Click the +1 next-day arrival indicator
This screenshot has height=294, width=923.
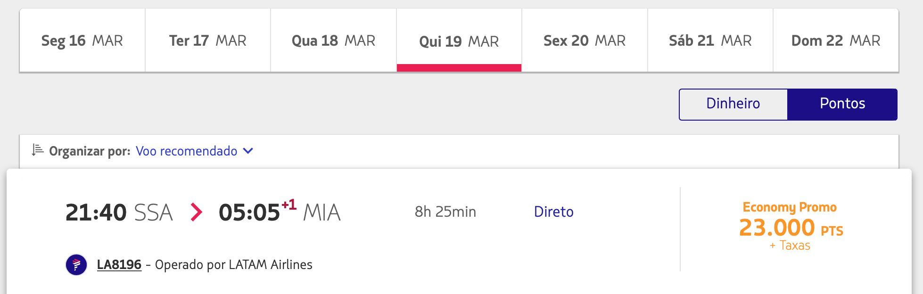pos(289,205)
